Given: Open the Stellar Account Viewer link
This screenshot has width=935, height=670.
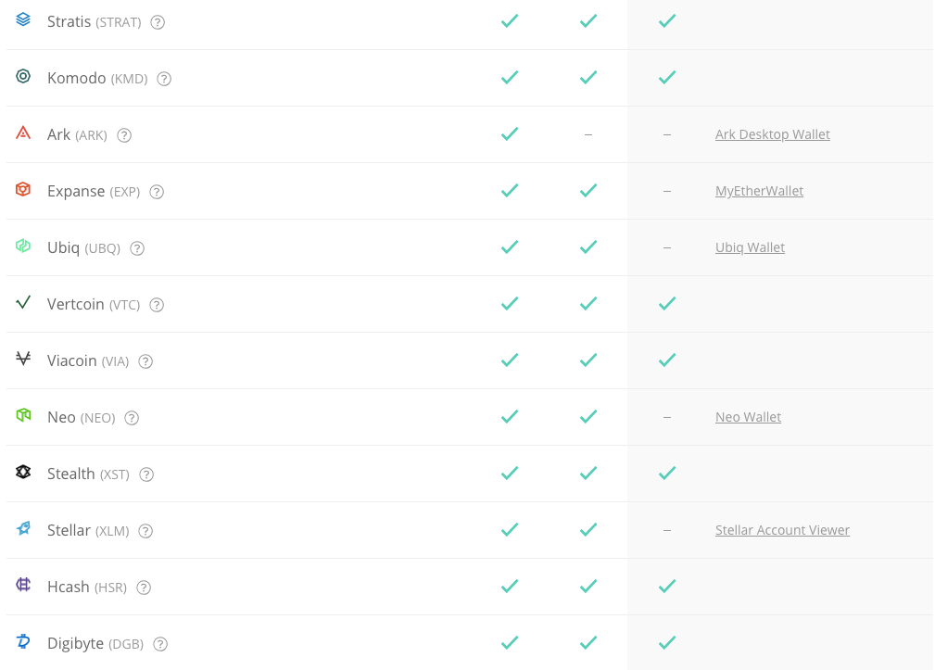Looking at the screenshot, I should [782, 530].
